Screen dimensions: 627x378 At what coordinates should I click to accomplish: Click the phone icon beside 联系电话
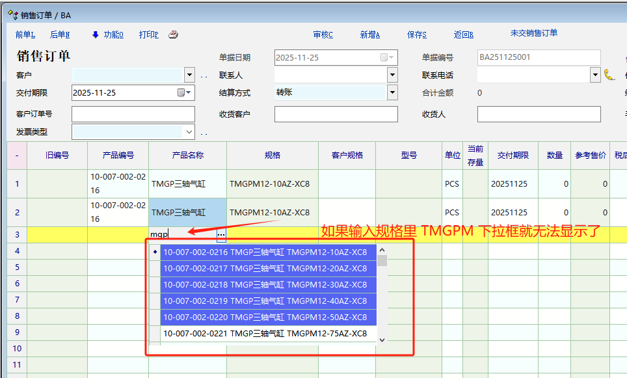coord(609,75)
